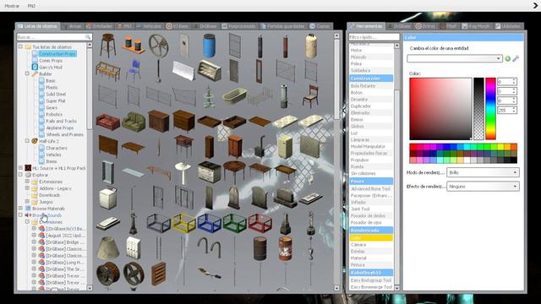The image size is (541, 304).
Task: Spawn the red couch prop
Action: (x=108, y=122)
